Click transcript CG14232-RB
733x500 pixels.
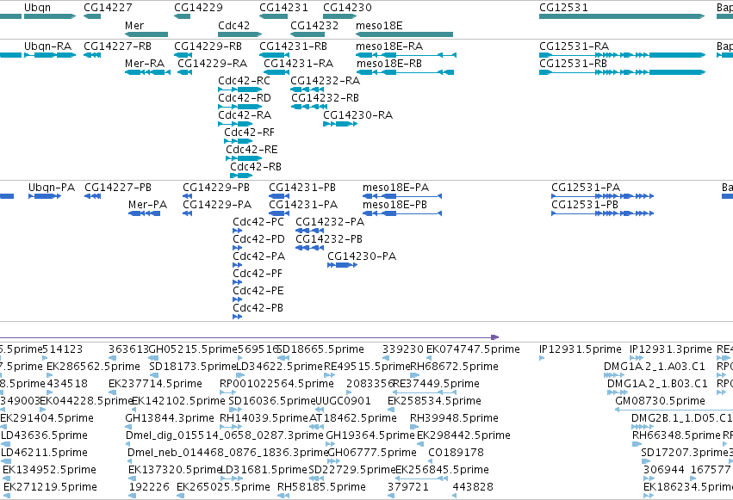[x=325, y=98]
